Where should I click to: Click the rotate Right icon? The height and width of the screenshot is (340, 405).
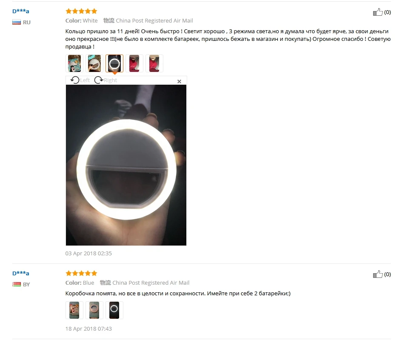pos(98,80)
